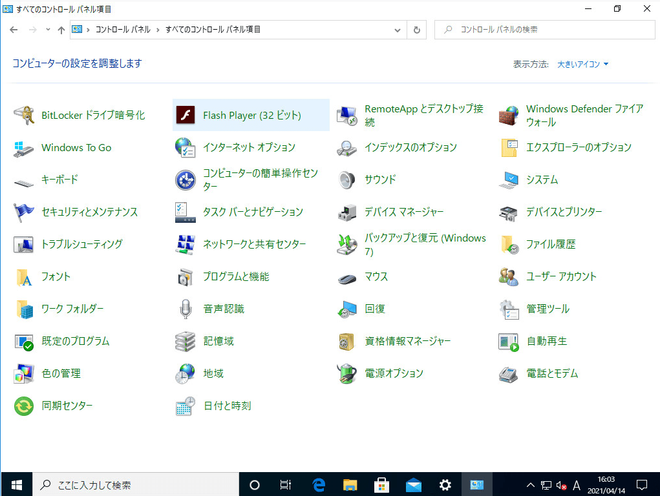
Task: Launch Microsoft Edge from taskbar
Action: point(319,485)
